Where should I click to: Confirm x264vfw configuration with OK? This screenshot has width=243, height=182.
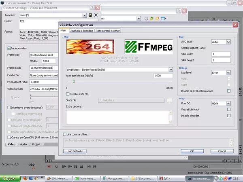192,151
